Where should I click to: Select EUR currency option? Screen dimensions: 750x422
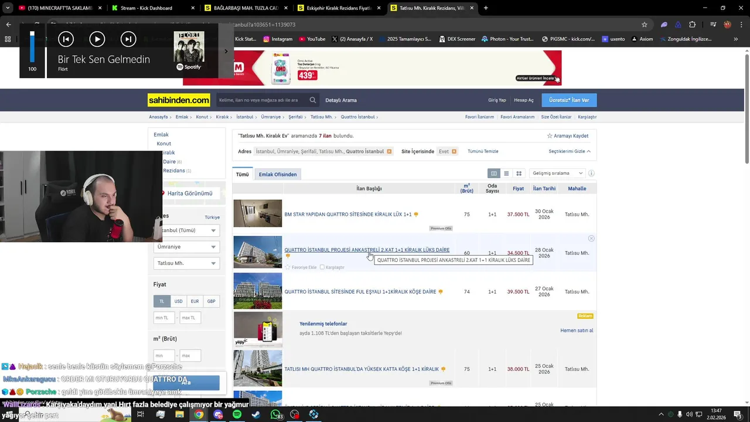click(195, 301)
